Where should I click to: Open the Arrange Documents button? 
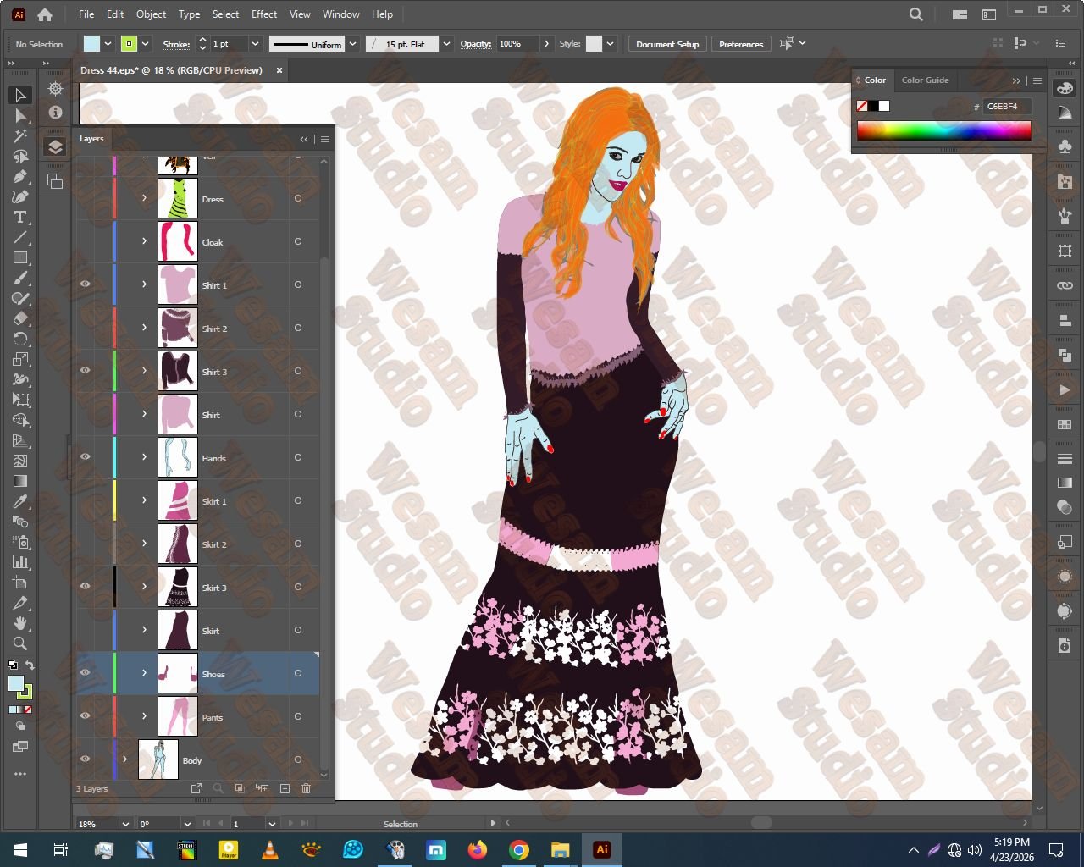point(960,14)
